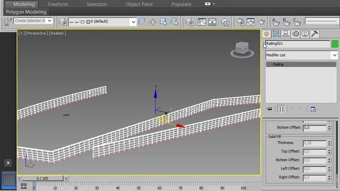Open the Manage Layers dialog icon
Screen dimensions: 340x191
pos(63,22)
